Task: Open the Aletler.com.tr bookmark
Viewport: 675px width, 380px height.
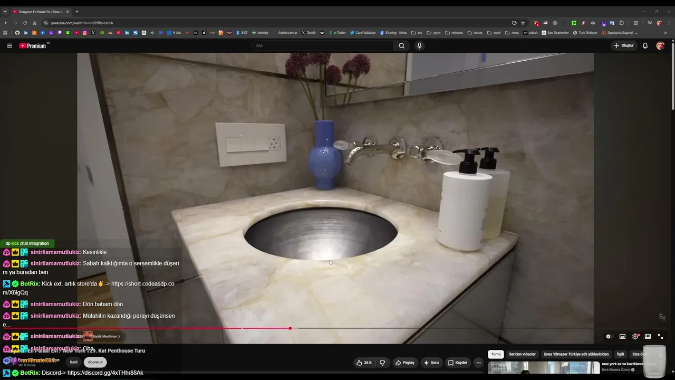Action: tap(286, 33)
